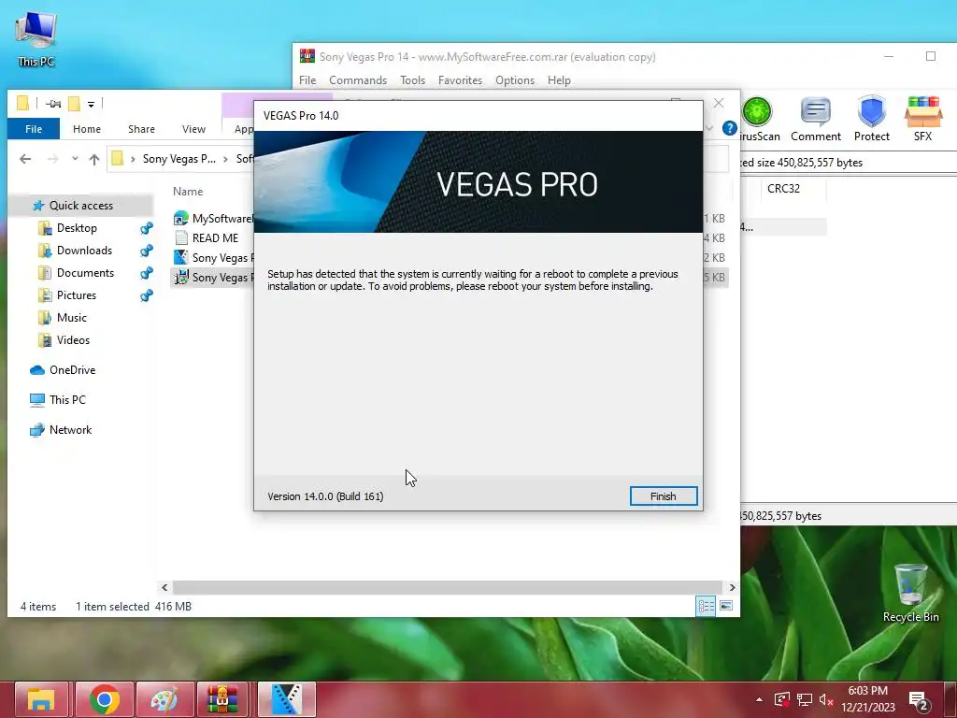Switch to the Home ribbon tab

pos(87,129)
